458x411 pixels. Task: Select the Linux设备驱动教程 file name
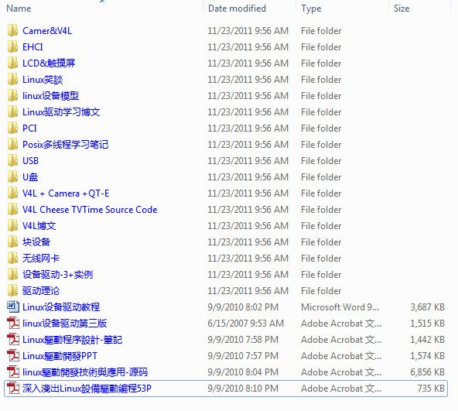(x=61, y=307)
